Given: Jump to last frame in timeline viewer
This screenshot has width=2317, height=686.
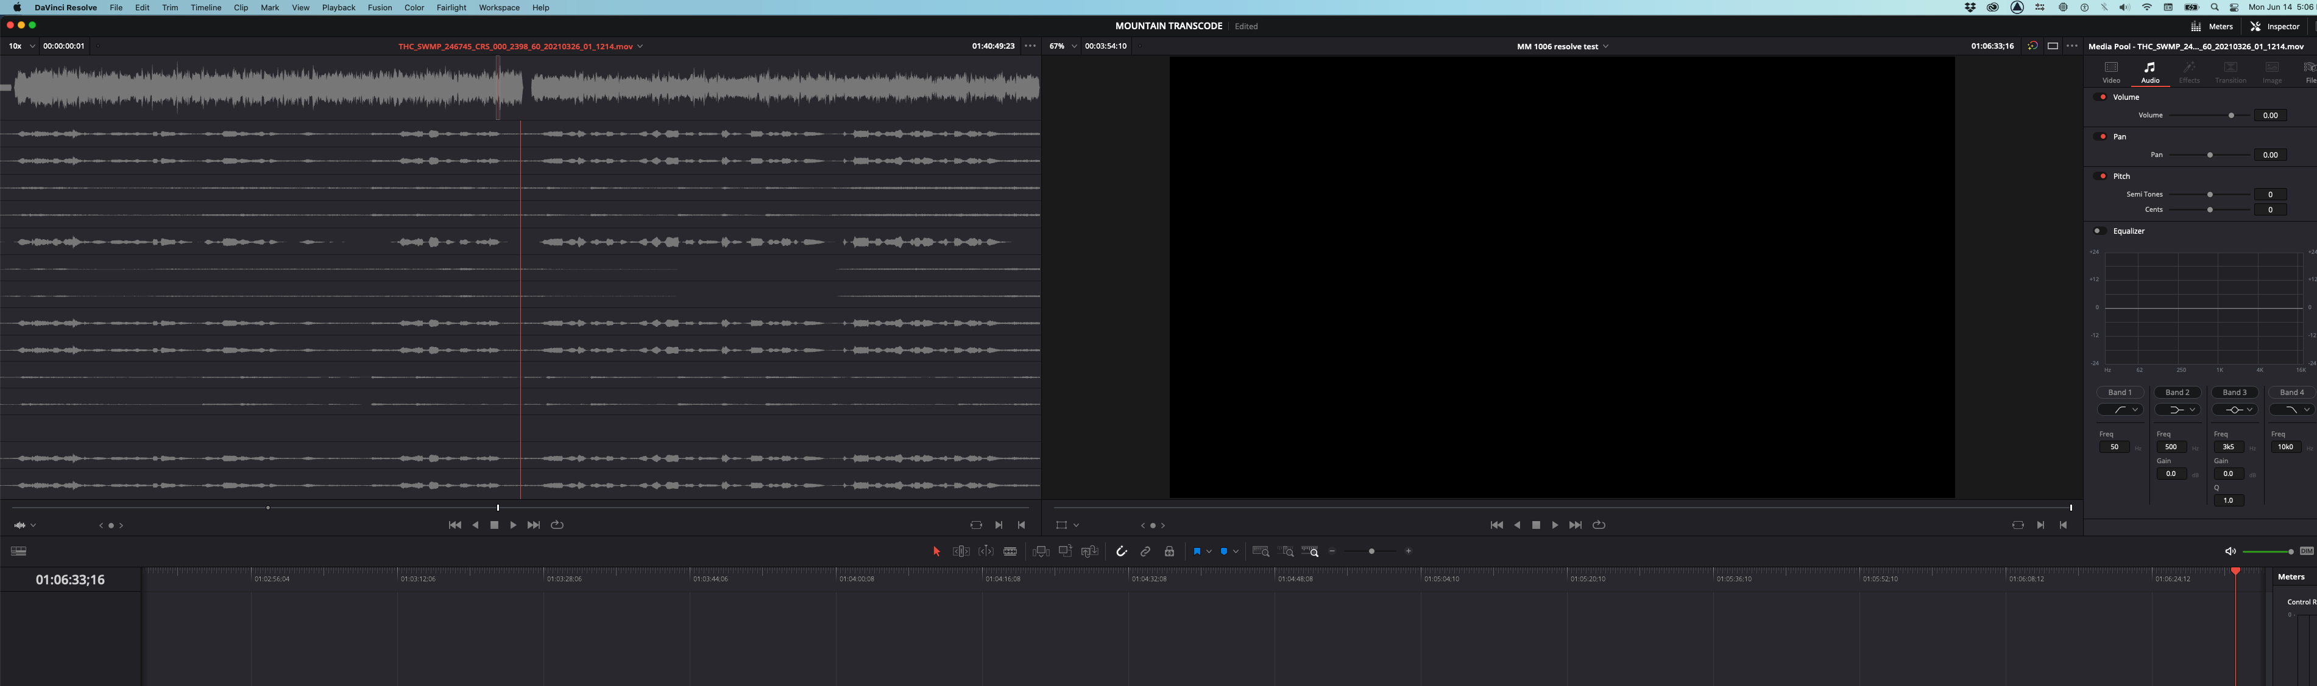Looking at the screenshot, I should 1575,525.
